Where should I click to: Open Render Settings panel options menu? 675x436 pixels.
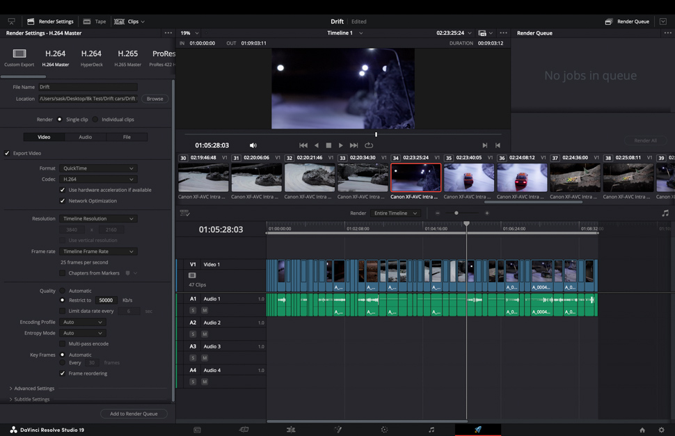tap(168, 33)
